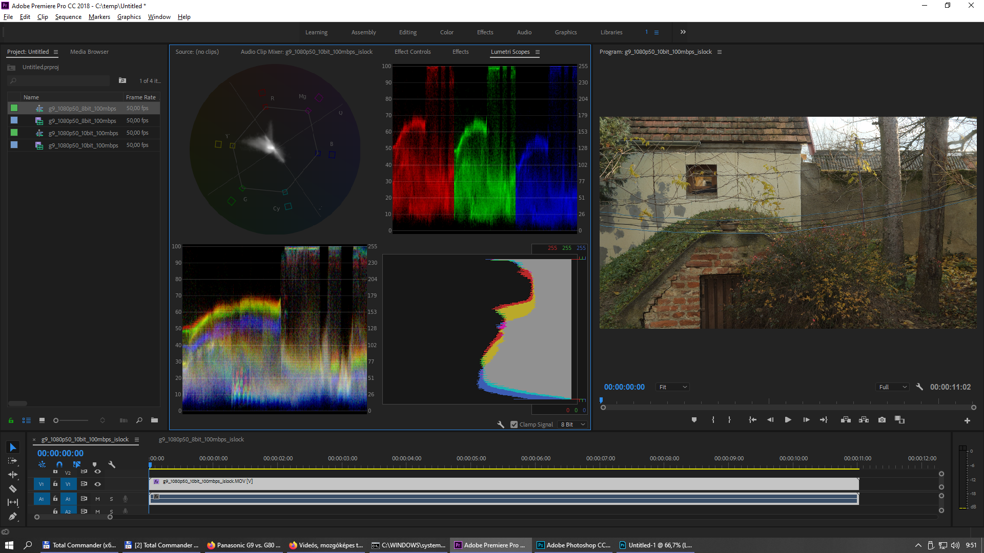The image size is (984, 553).
Task: Uncheck the Clamp Signal checkbox
Action: click(x=514, y=424)
